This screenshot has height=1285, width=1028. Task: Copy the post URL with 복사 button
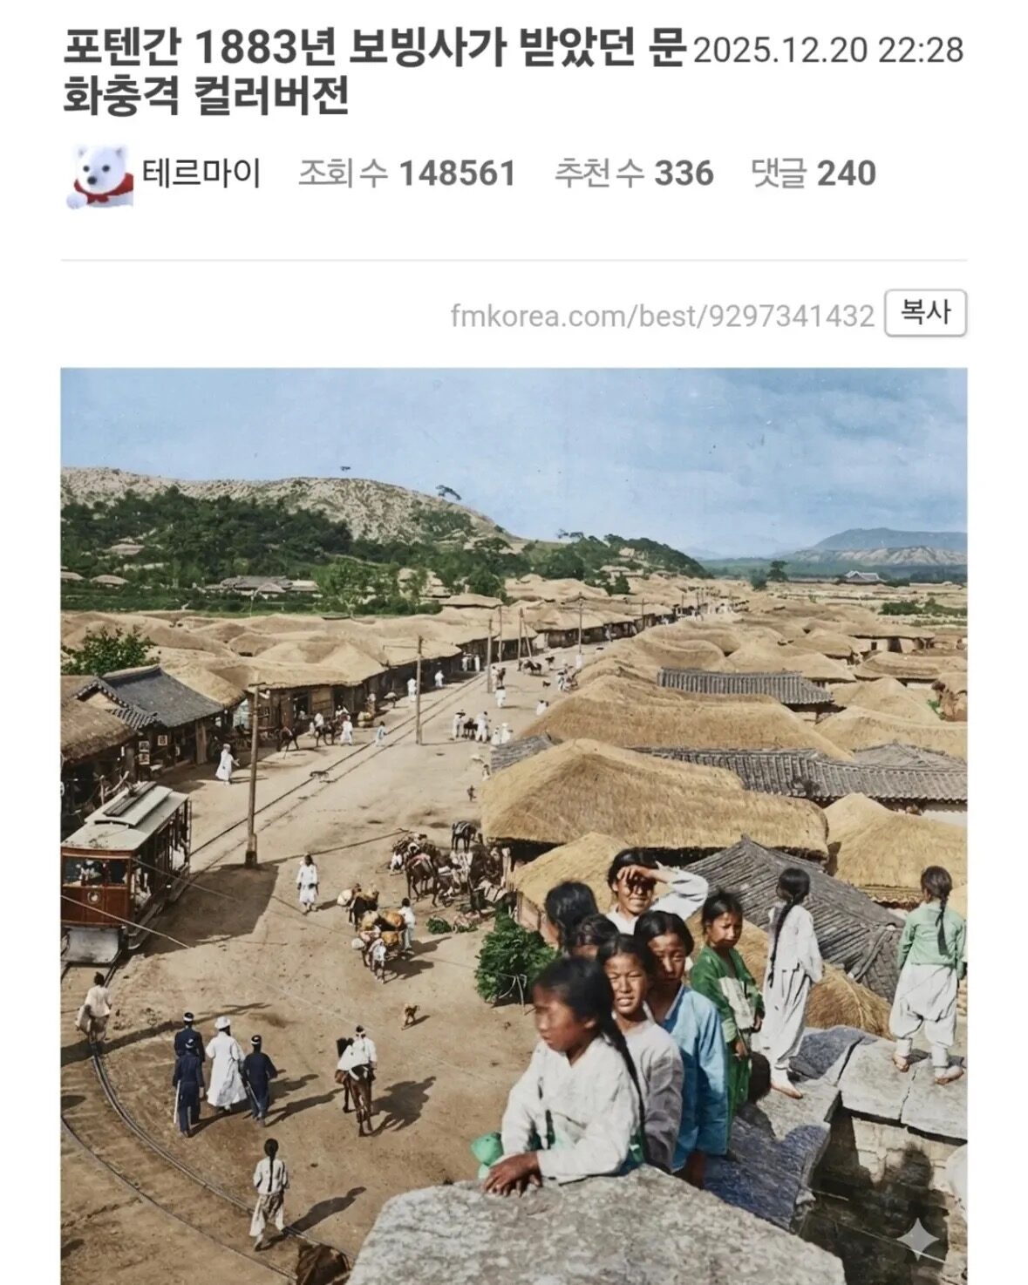925,313
